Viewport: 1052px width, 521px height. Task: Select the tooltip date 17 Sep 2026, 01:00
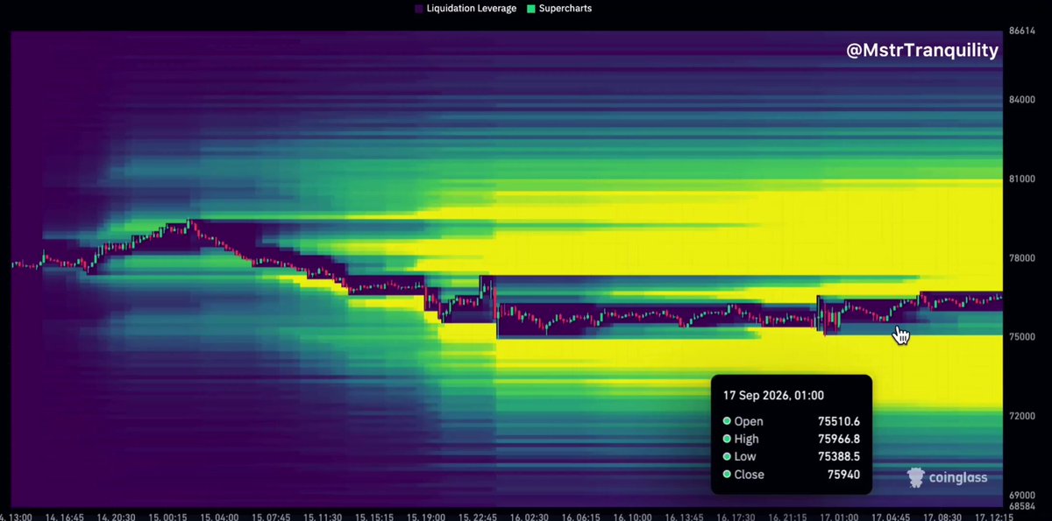(773, 395)
